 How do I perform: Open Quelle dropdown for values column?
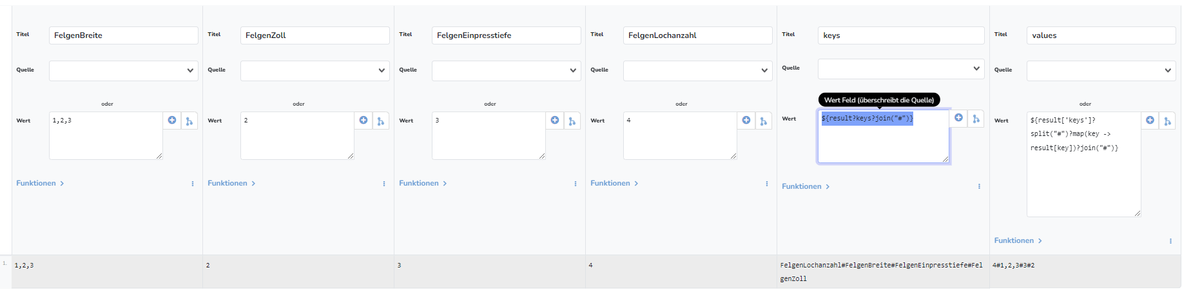click(x=1101, y=70)
